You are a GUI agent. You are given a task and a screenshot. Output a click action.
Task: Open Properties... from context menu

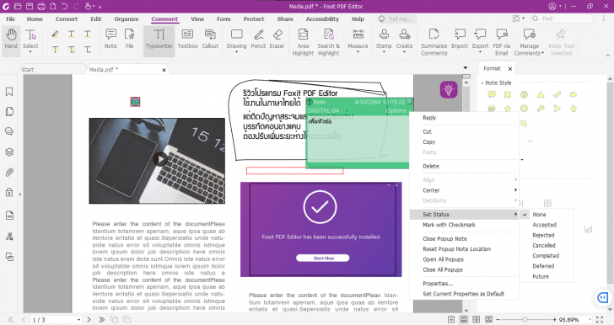click(464, 284)
